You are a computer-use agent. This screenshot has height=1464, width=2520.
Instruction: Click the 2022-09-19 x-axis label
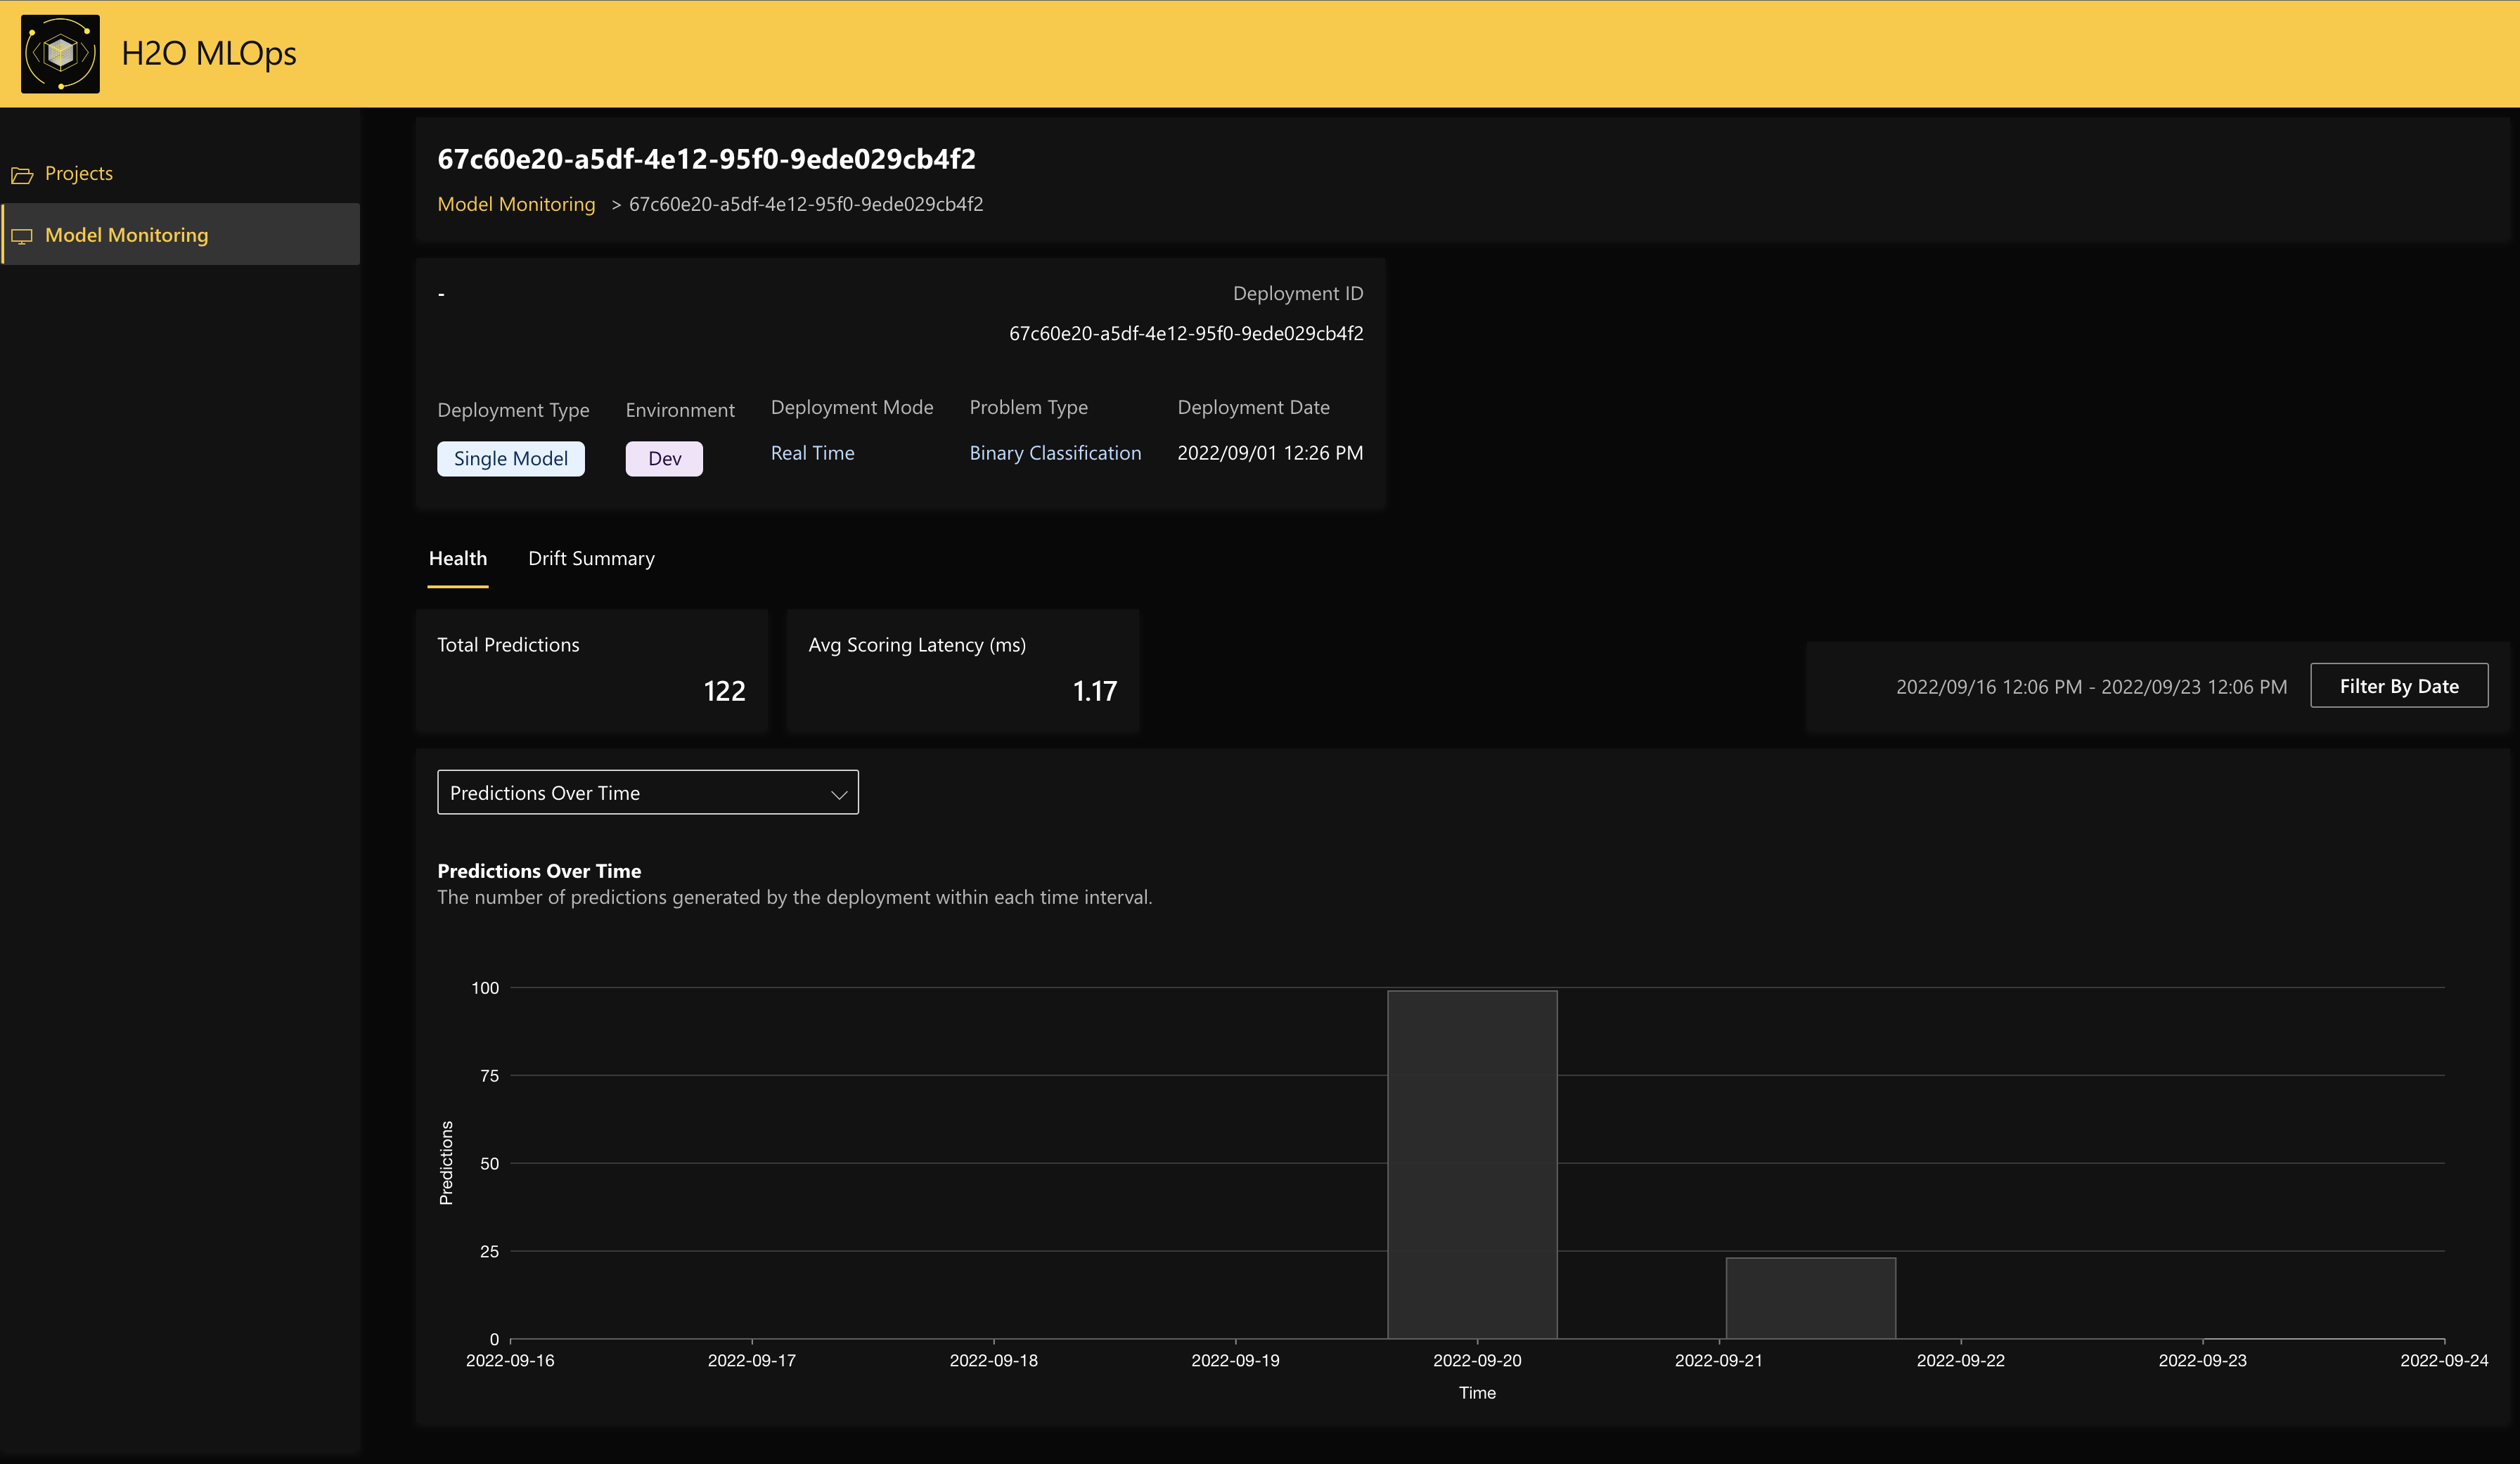click(1235, 1360)
